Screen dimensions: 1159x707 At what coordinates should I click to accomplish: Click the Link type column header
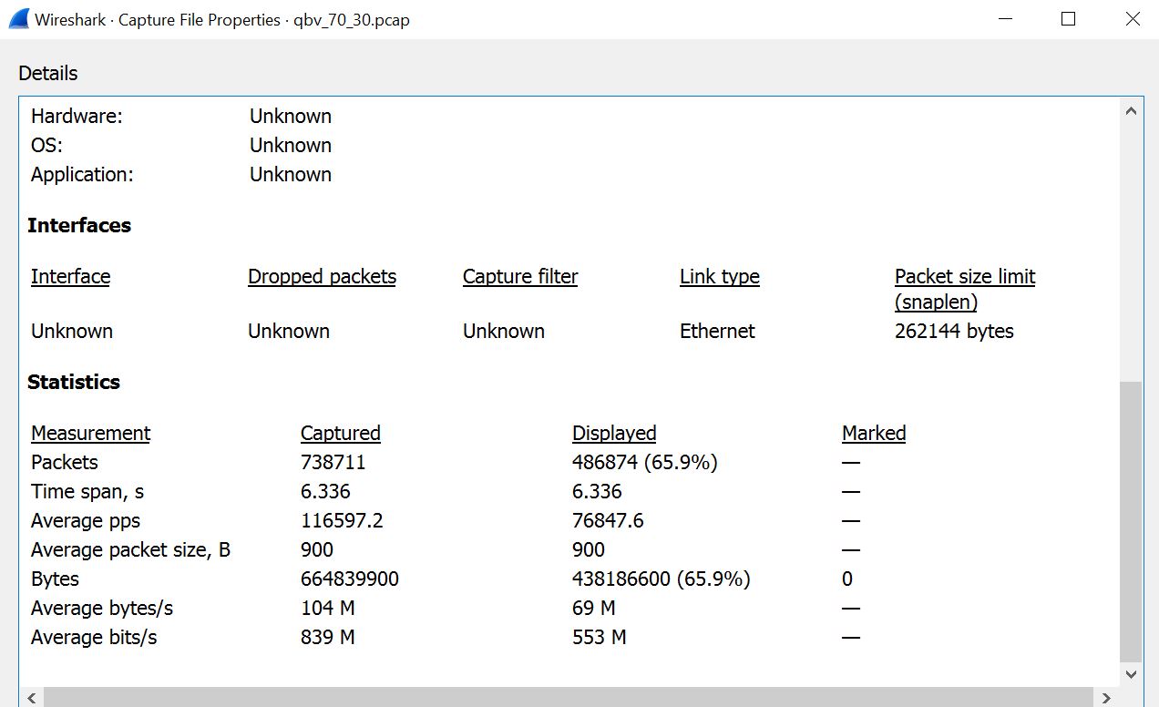click(720, 276)
